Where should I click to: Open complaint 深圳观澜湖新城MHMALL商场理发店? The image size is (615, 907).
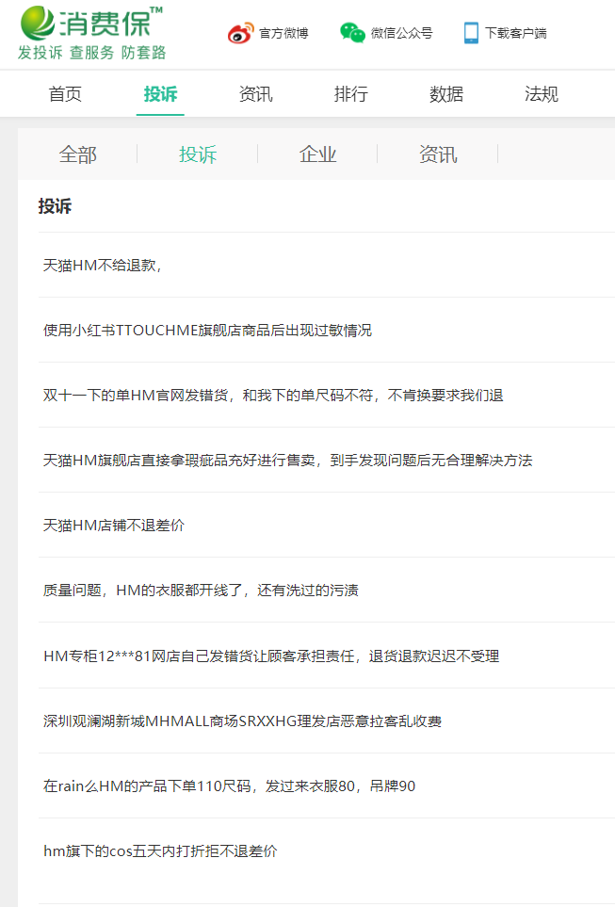click(242, 721)
